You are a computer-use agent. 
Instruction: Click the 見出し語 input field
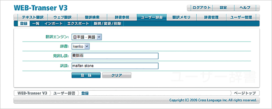pyautogui.click(x=115, y=56)
